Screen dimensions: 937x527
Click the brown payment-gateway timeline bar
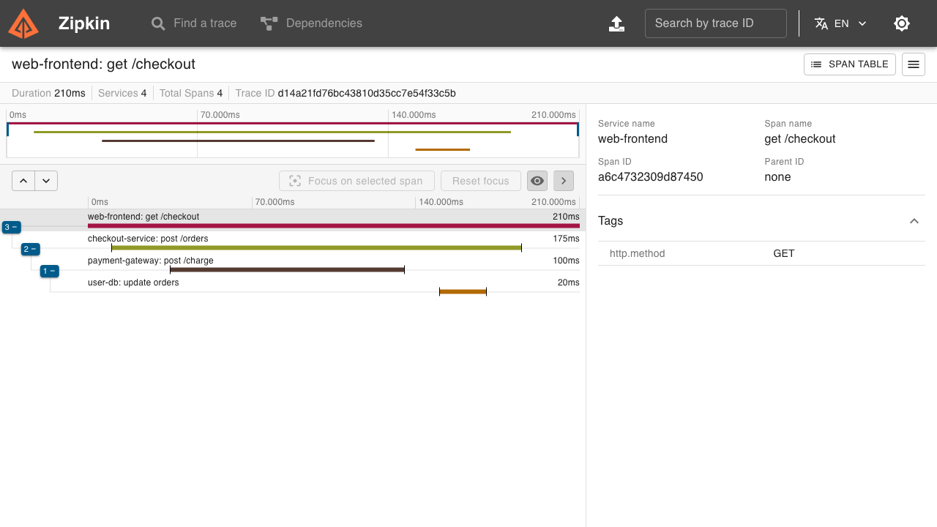coord(287,270)
